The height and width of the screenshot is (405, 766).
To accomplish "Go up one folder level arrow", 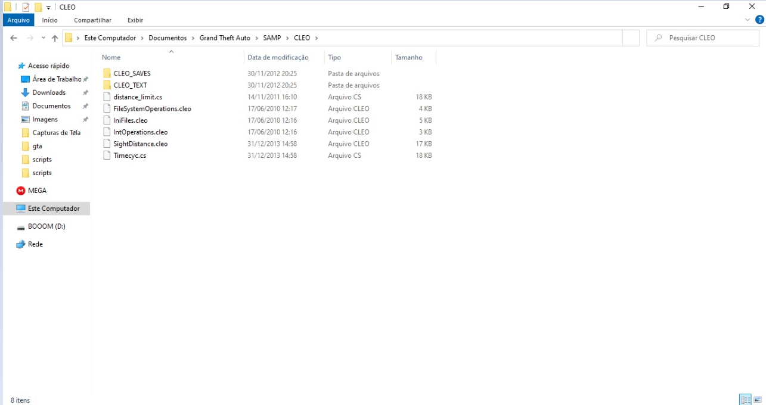I will click(x=55, y=38).
